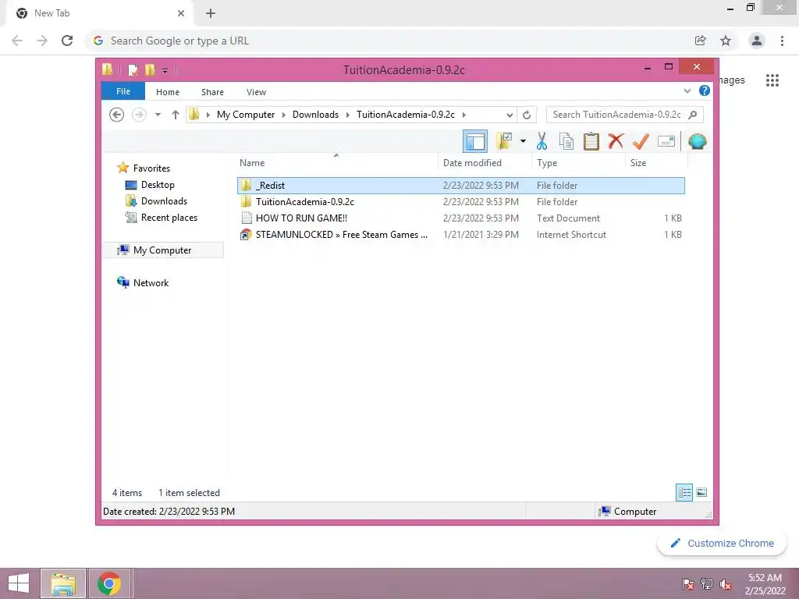Click the Up one level arrow
The image size is (799, 599).
pos(176,115)
